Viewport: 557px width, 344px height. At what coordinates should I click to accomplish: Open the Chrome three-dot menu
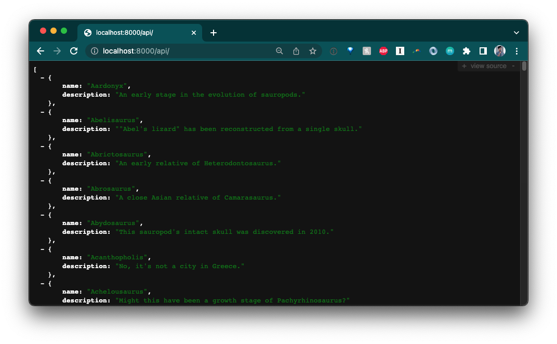pos(516,51)
